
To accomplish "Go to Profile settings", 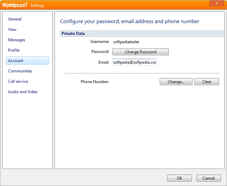I will click(x=14, y=50).
